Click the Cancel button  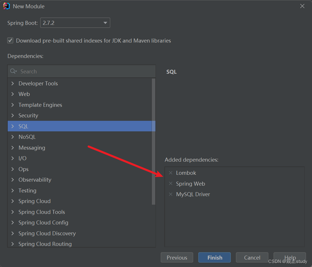(252, 257)
